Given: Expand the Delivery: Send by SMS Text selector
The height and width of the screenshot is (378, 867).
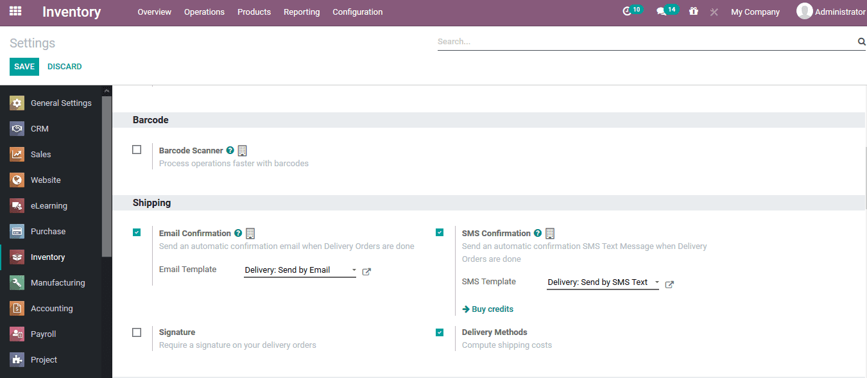Looking at the screenshot, I should pos(657,282).
